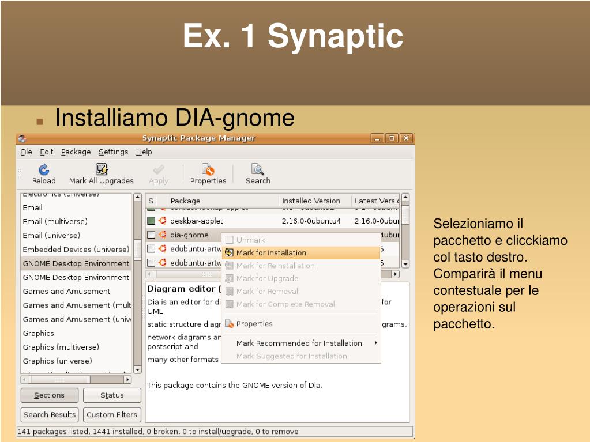Click the package list vertical scrollbar thumb
Screen dimensions: 590x442
click(x=405, y=215)
